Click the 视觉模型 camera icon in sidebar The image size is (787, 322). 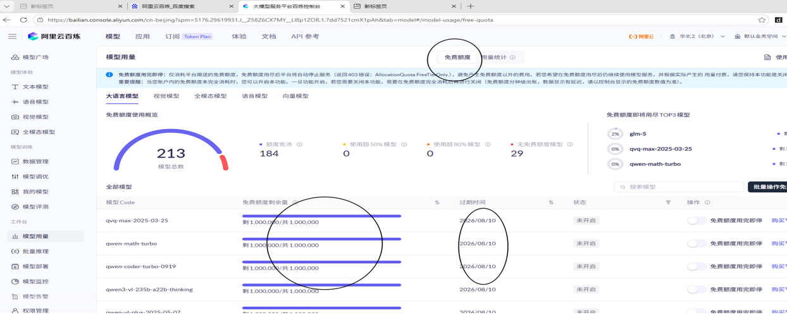[x=15, y=117]
